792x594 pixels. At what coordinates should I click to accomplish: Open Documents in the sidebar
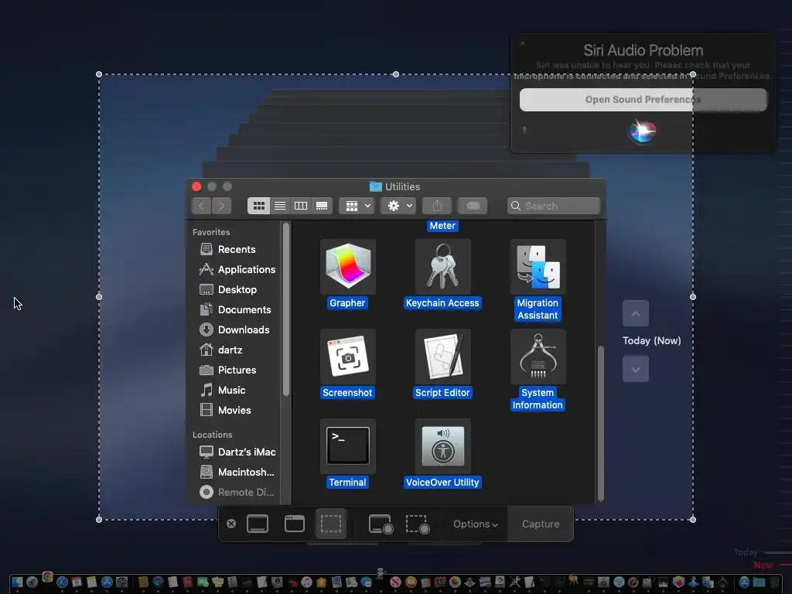click(237, 309)
